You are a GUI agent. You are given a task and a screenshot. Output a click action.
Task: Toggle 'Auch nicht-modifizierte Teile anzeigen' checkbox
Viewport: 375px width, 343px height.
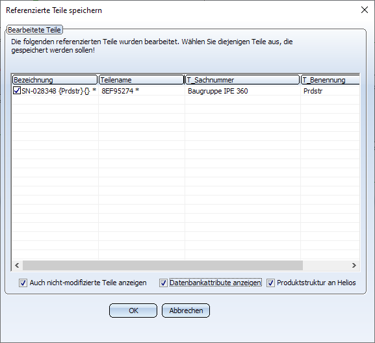click(23, 283)
